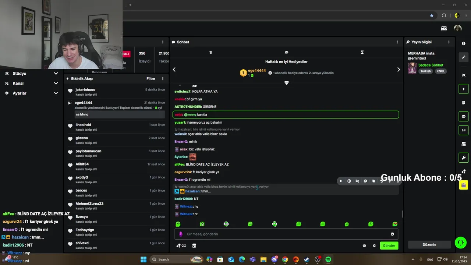The height and width of the screenshot is (265, 471).
Task: Open the emoji picker in message box
Action: [x=392, y=234]
